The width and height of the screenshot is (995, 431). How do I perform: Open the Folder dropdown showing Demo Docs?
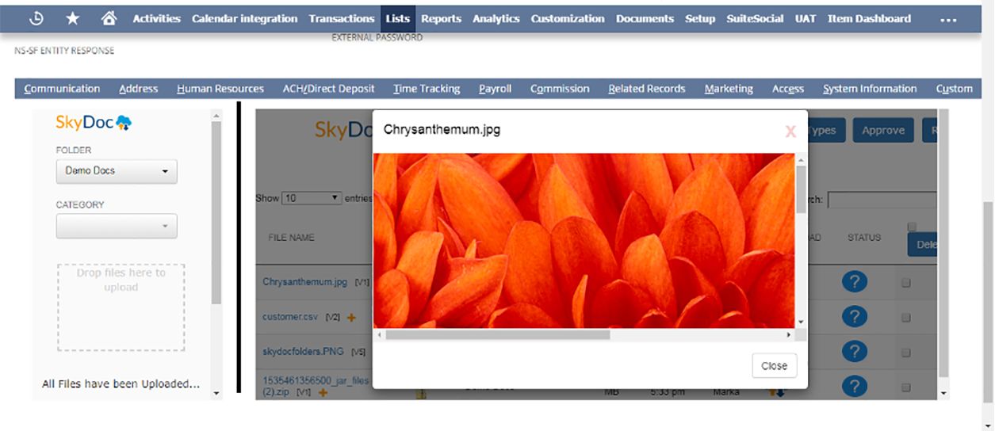[x=117, y=171]
